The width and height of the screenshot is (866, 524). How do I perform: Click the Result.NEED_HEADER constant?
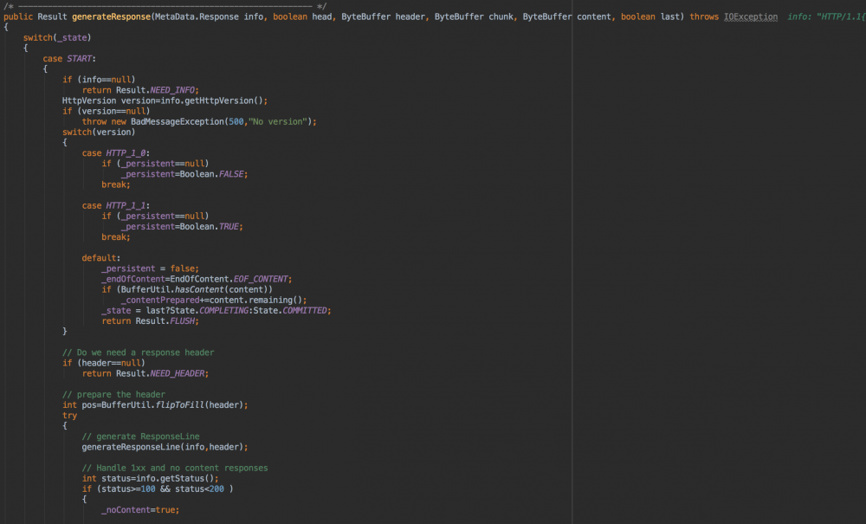pyautogui.click(x=162, y=373)
